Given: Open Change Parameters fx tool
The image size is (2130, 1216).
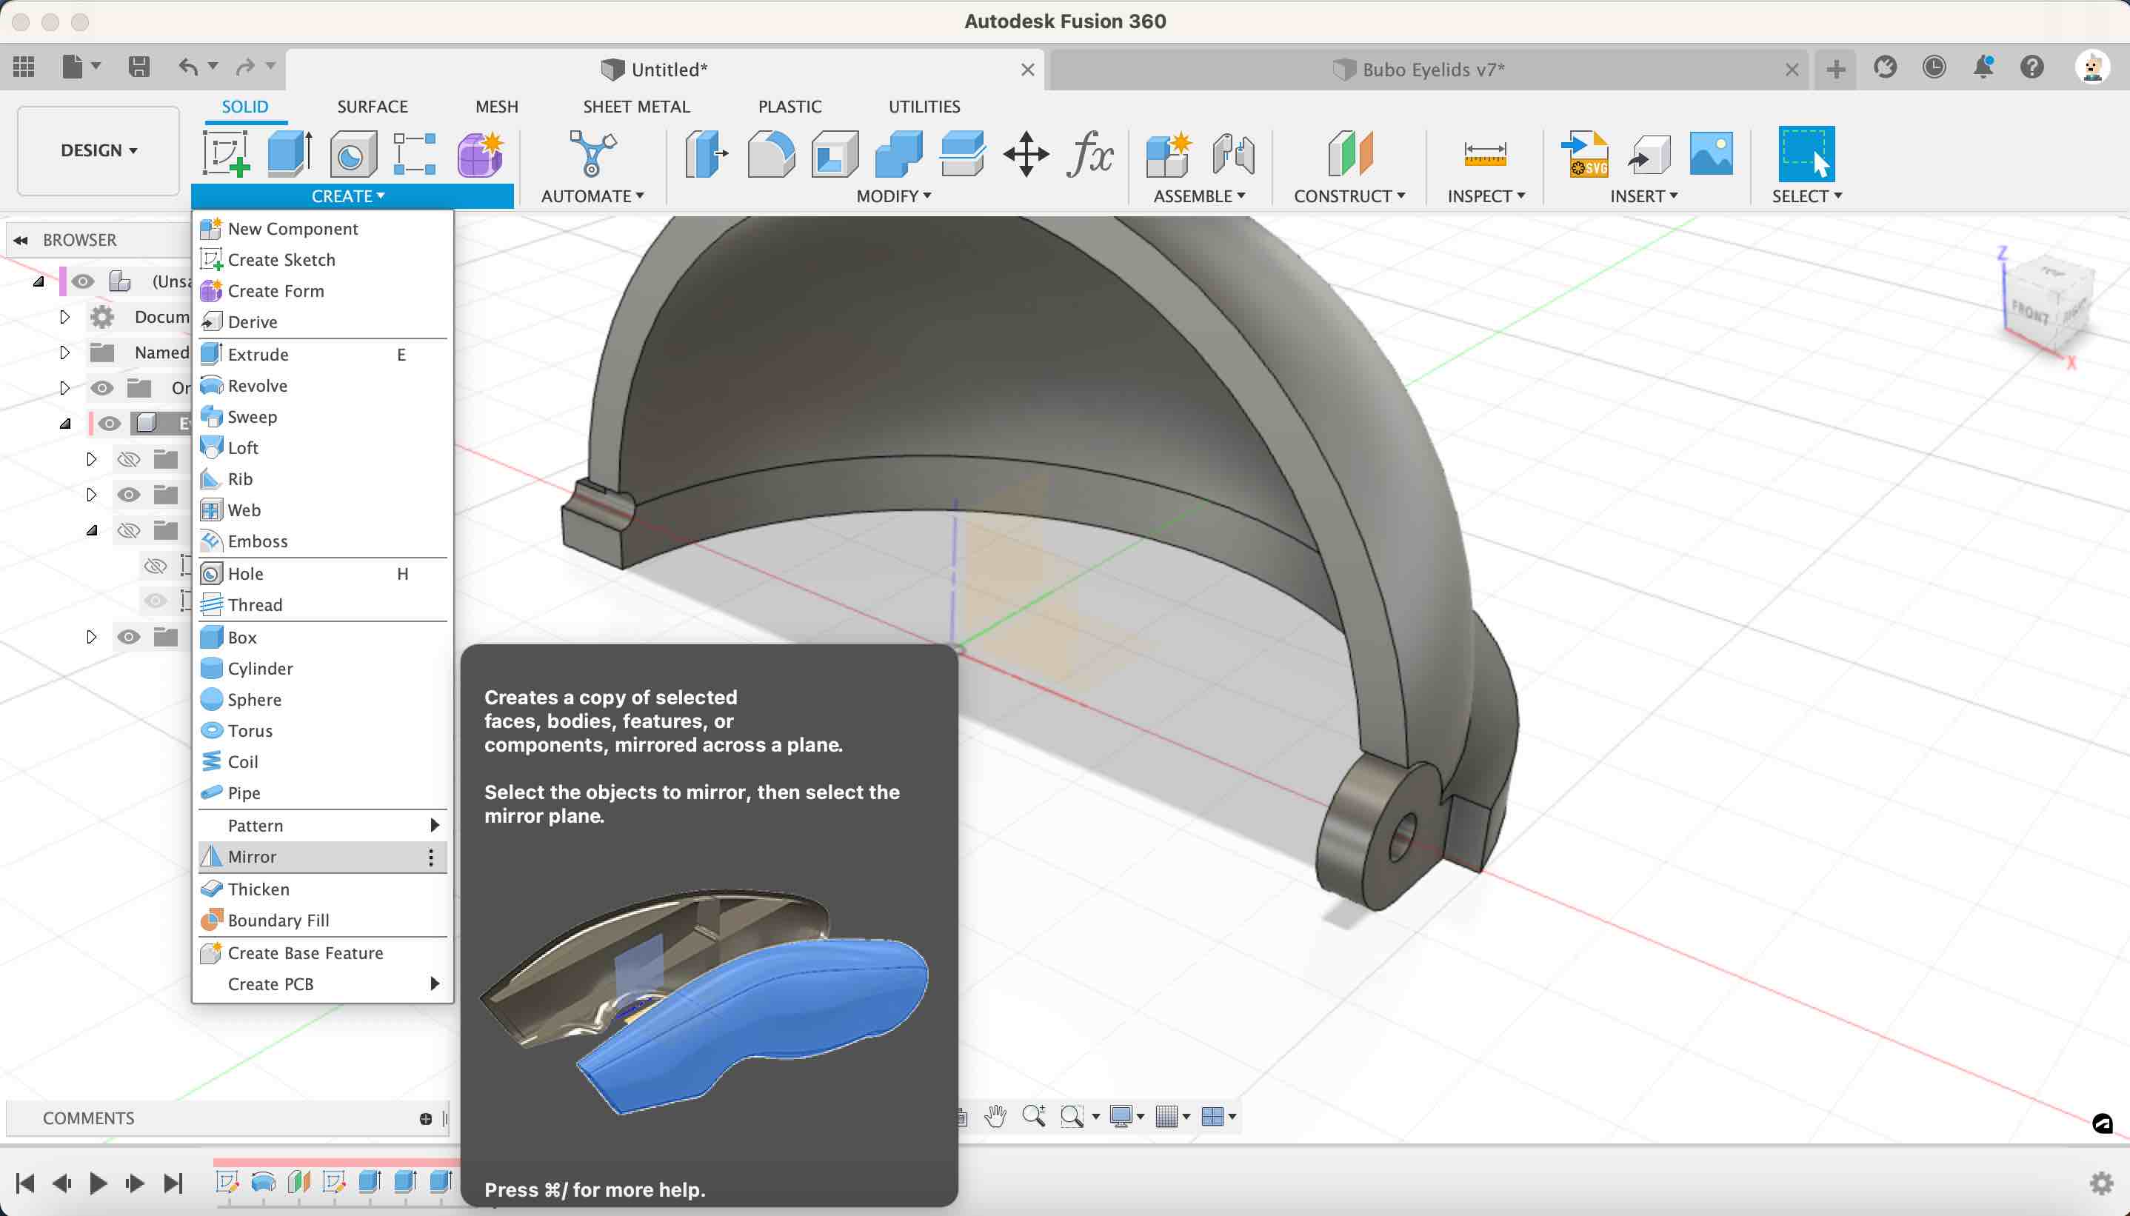Looking at the screenshot, I should 1089,154.
